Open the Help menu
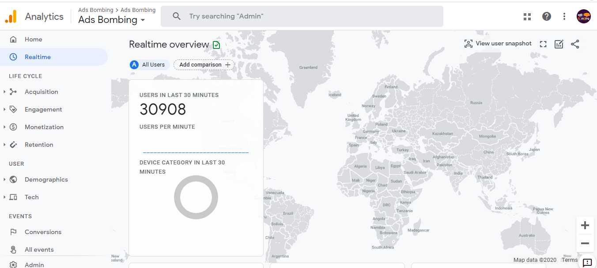The height and width of the screenshot is (268, 597). pos(546,16)
